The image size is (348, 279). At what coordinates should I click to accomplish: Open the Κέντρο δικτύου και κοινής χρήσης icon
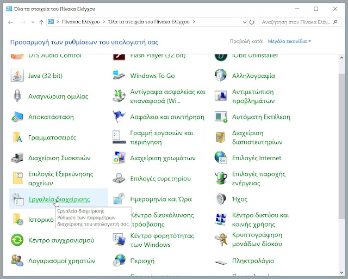click(221, 220)
